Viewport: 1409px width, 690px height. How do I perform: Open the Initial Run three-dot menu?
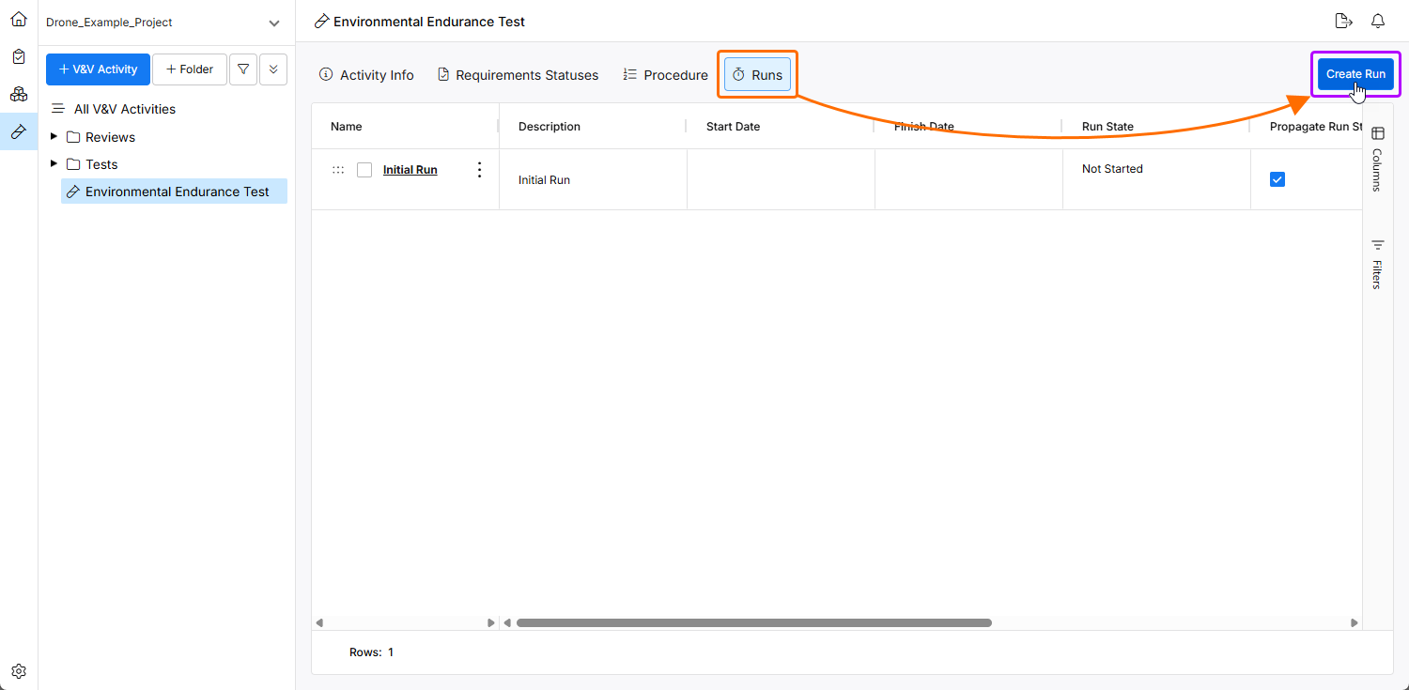pyautogui.click(x=479, y=170)
